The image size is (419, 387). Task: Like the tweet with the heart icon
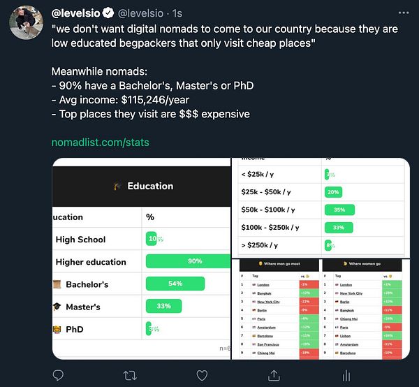click(202, 376)
